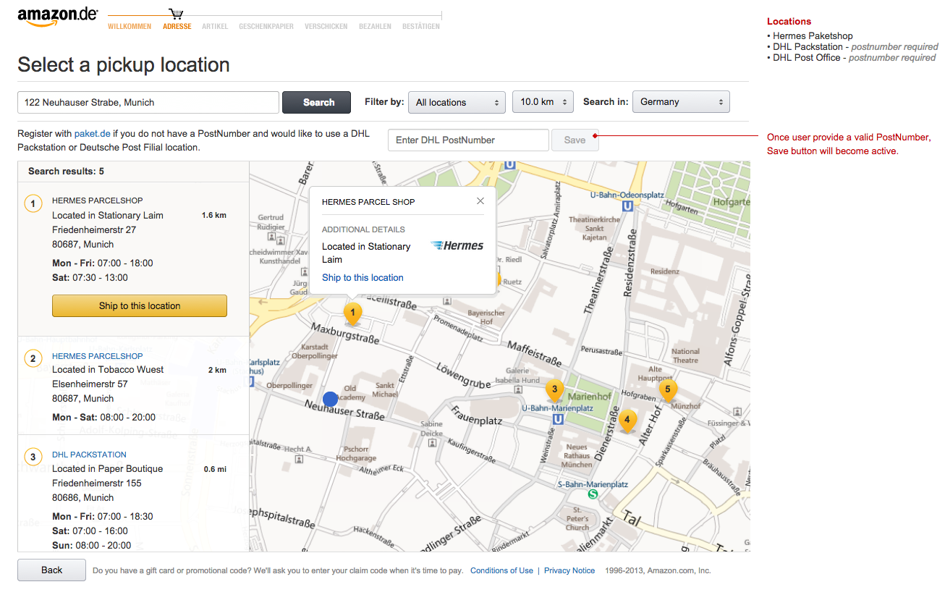Screen dimensions: 945x608
Task: Click the Enter DHL PostNumber field
Action: (468, 140)
